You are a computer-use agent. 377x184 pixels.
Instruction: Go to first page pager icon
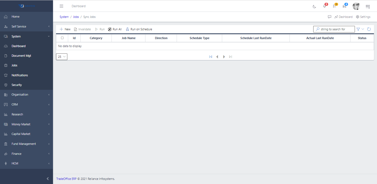pyautogui.click(x=211, y=57)
